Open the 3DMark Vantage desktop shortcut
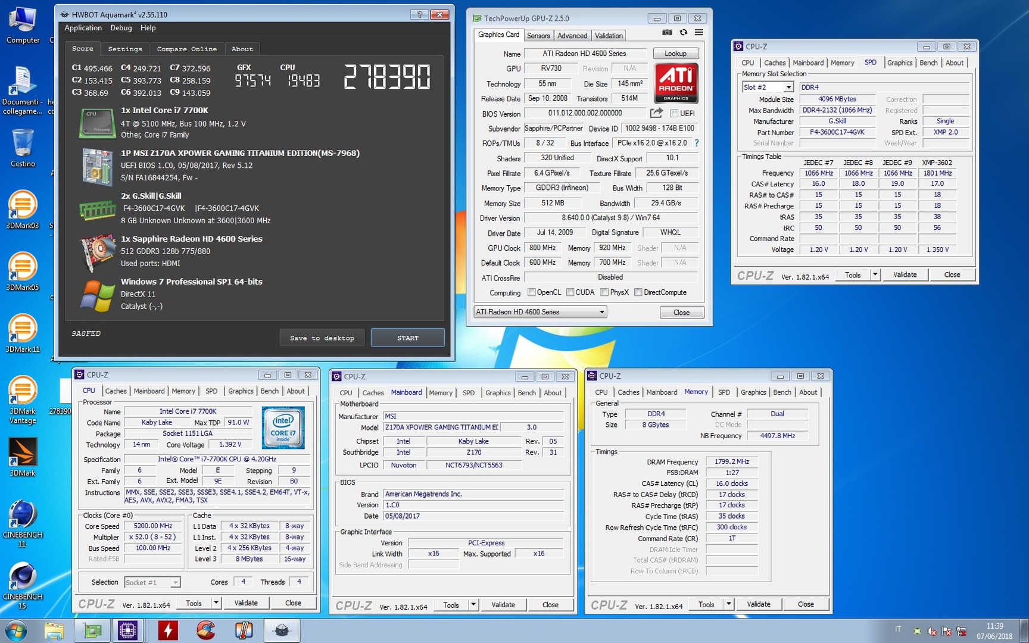 [23, 399]
